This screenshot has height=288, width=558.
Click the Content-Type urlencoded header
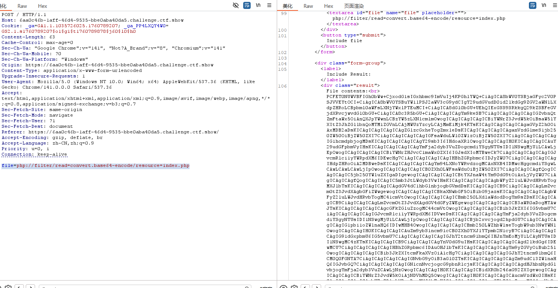[72, 70]
